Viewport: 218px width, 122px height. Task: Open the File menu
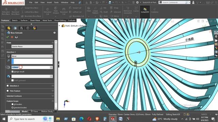click(31, 2)
